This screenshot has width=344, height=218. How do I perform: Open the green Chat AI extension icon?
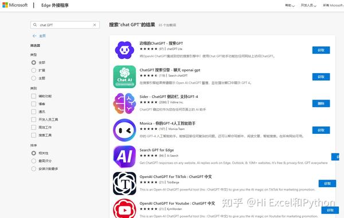[x=124, y=77]
